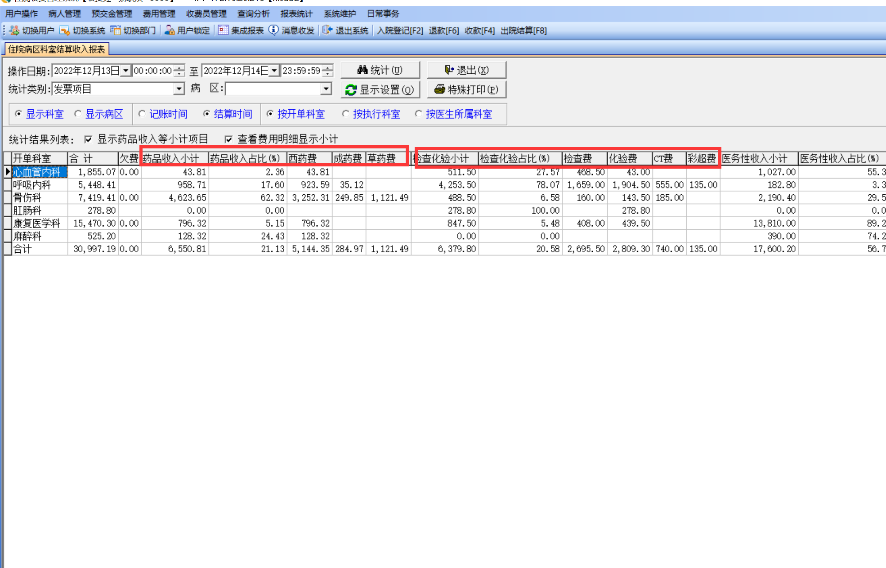This screenshot has width=886, height=568.
Task: Click the 特殊打印 print button
Action: [x=466, y=89]
